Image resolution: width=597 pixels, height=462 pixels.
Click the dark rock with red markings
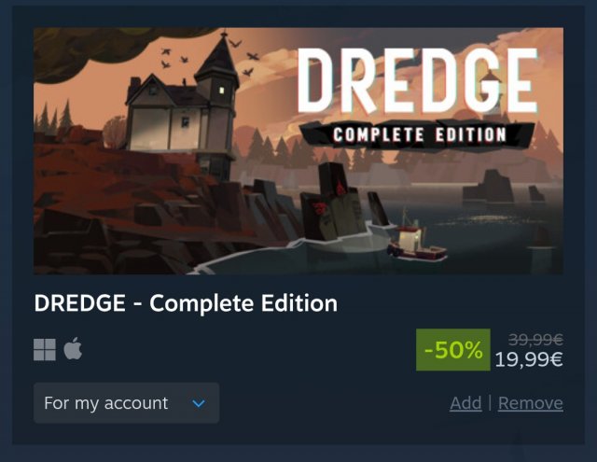pyautogui.click(x=332, y=202)
